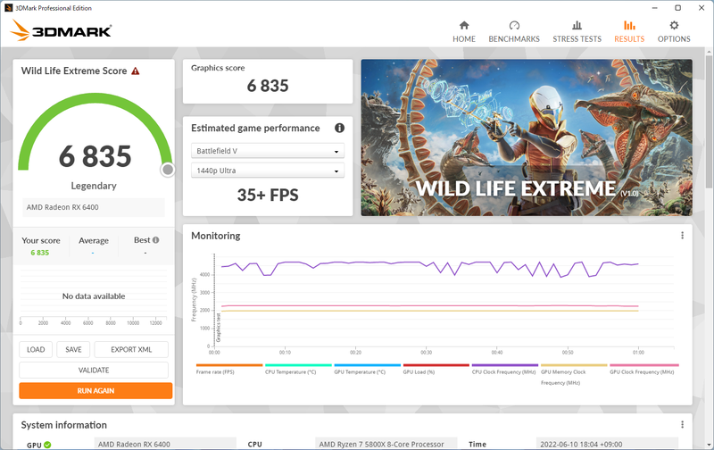This screenshot has height=450, width=714.
Task: Open the 1440p Ultra resolution dropdown
Action: pos(268,171)
